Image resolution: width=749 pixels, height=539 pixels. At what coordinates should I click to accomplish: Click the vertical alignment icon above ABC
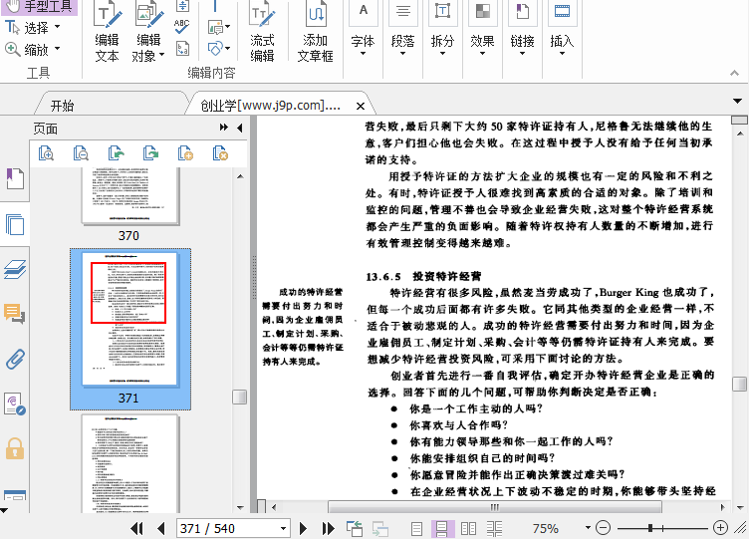[182, 6]
